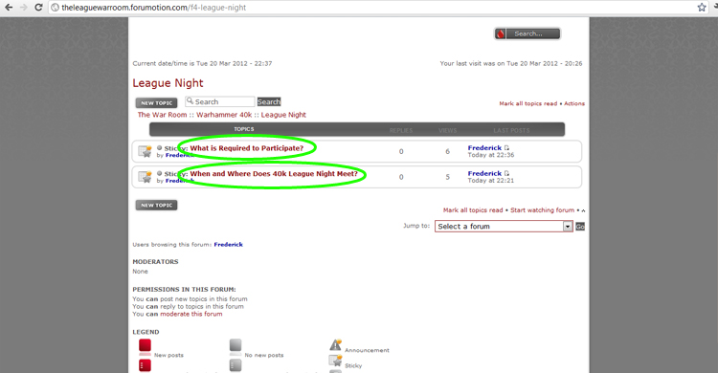Click sticky topic icon for League Night Meet

pos(146,177)
